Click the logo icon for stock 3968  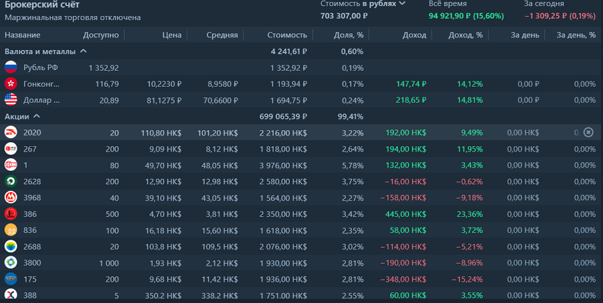click(x=11, y=198)
